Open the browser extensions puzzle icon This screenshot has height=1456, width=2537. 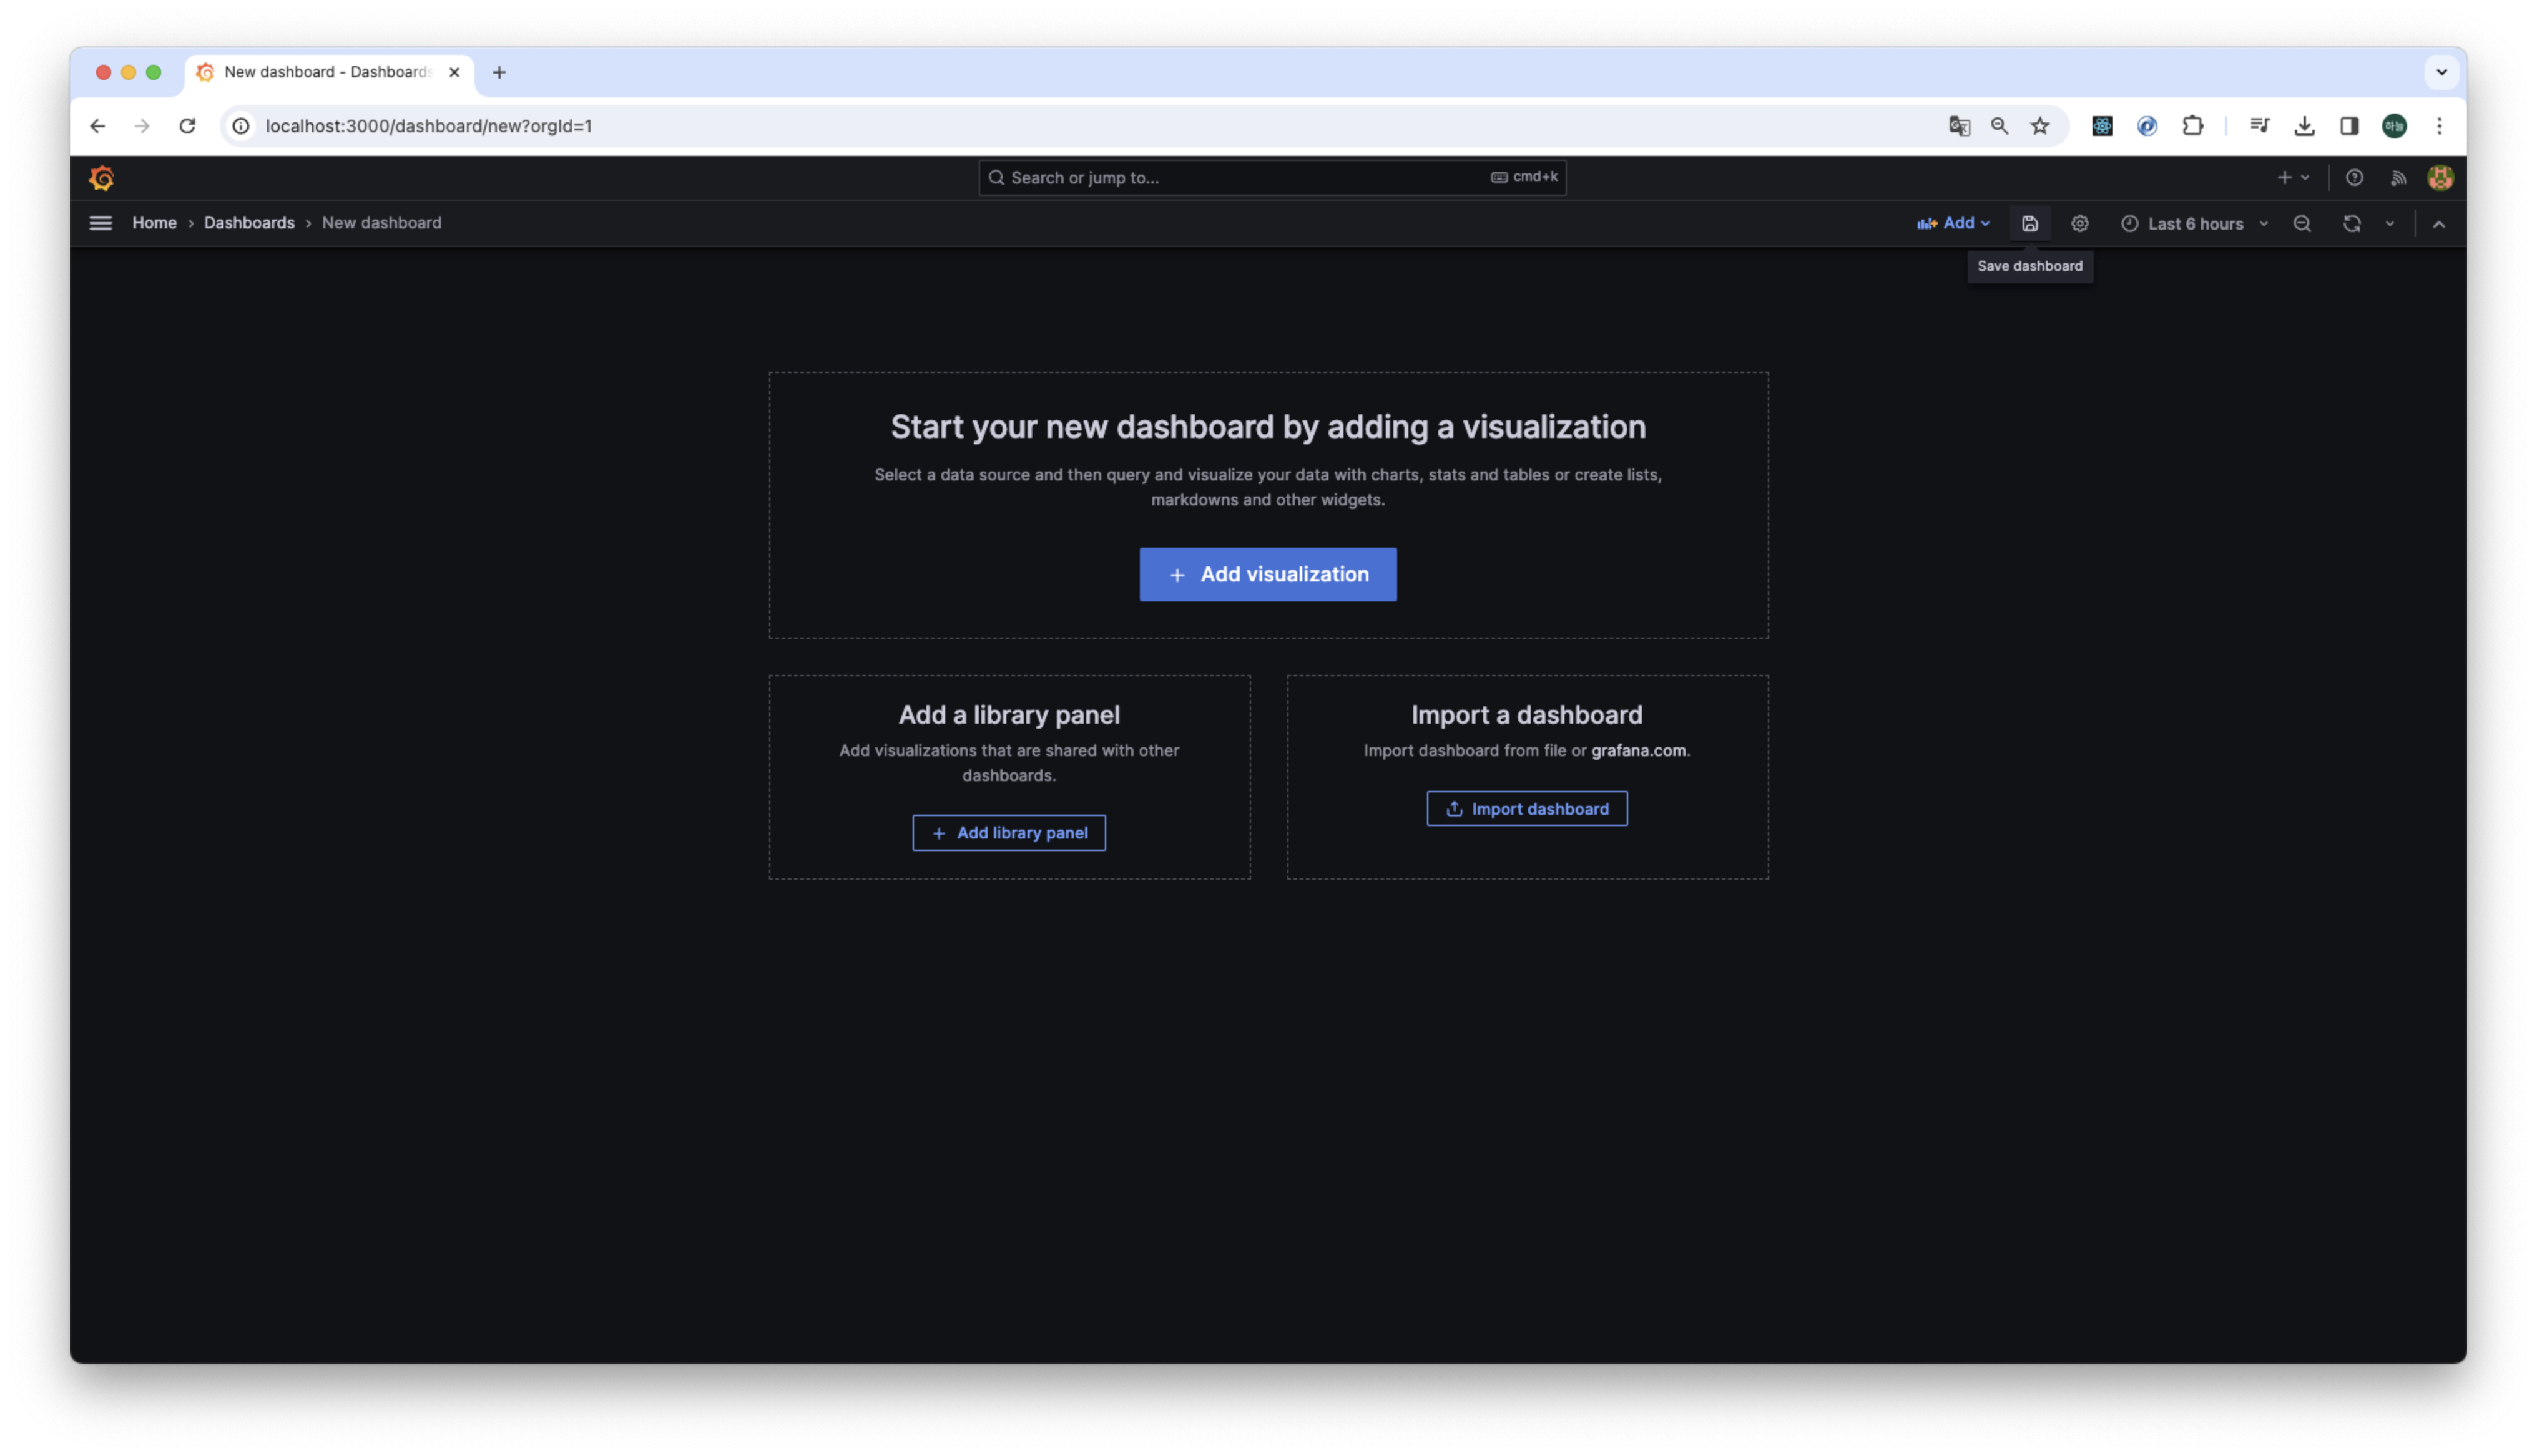(x=2192, y=126)
